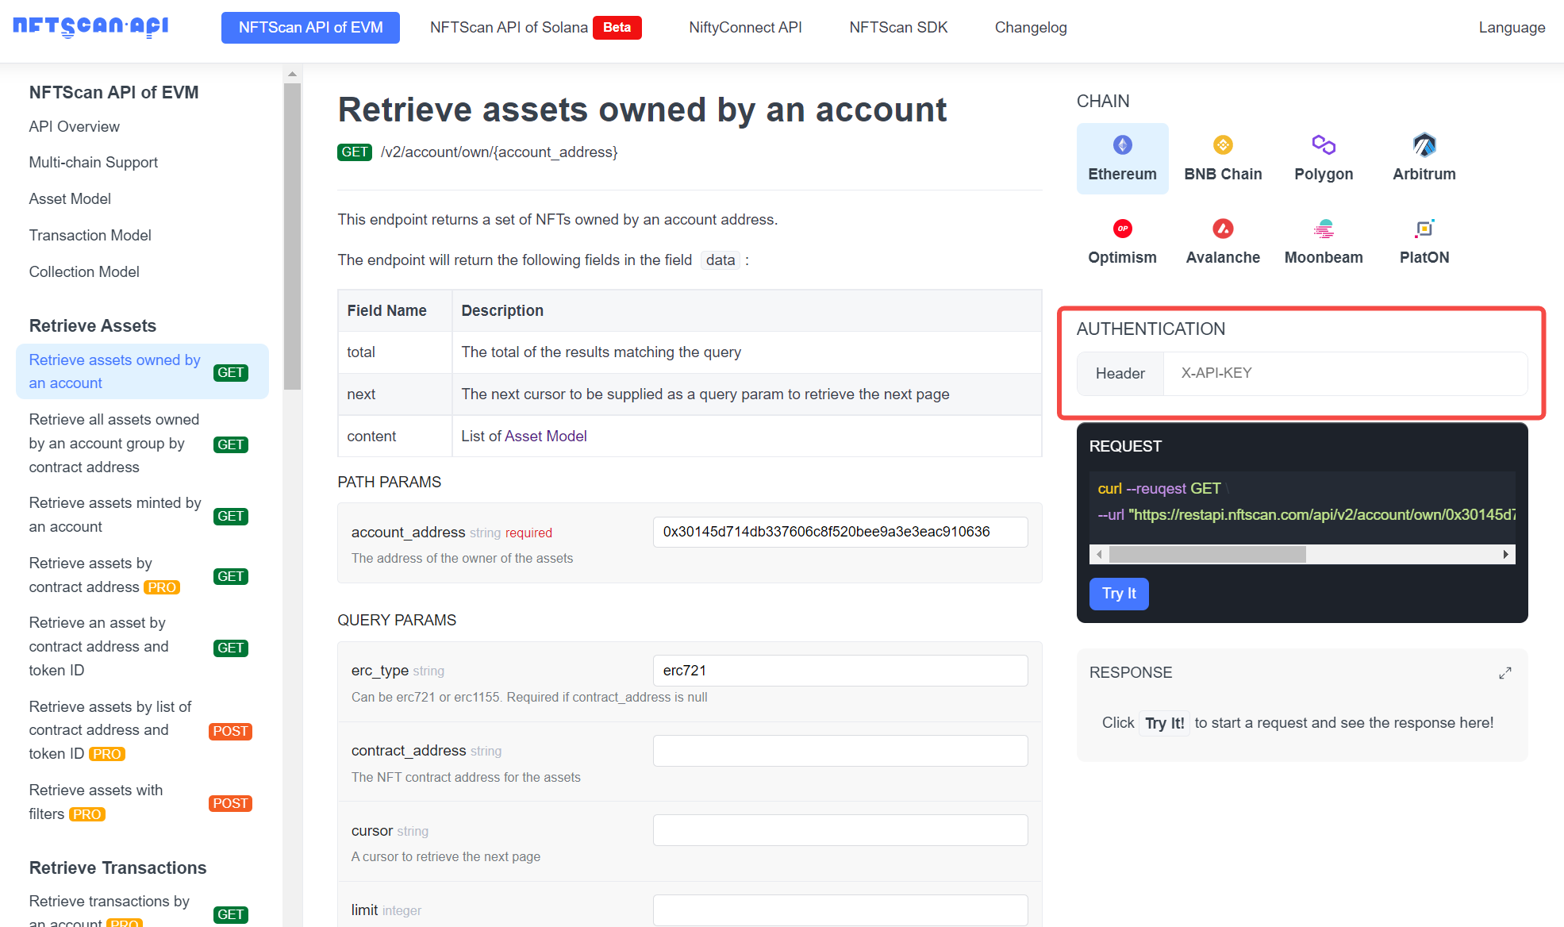This screenshot has height=927, width=1564.
Task: Click the erc_type input field
Action: click(840, 671)
